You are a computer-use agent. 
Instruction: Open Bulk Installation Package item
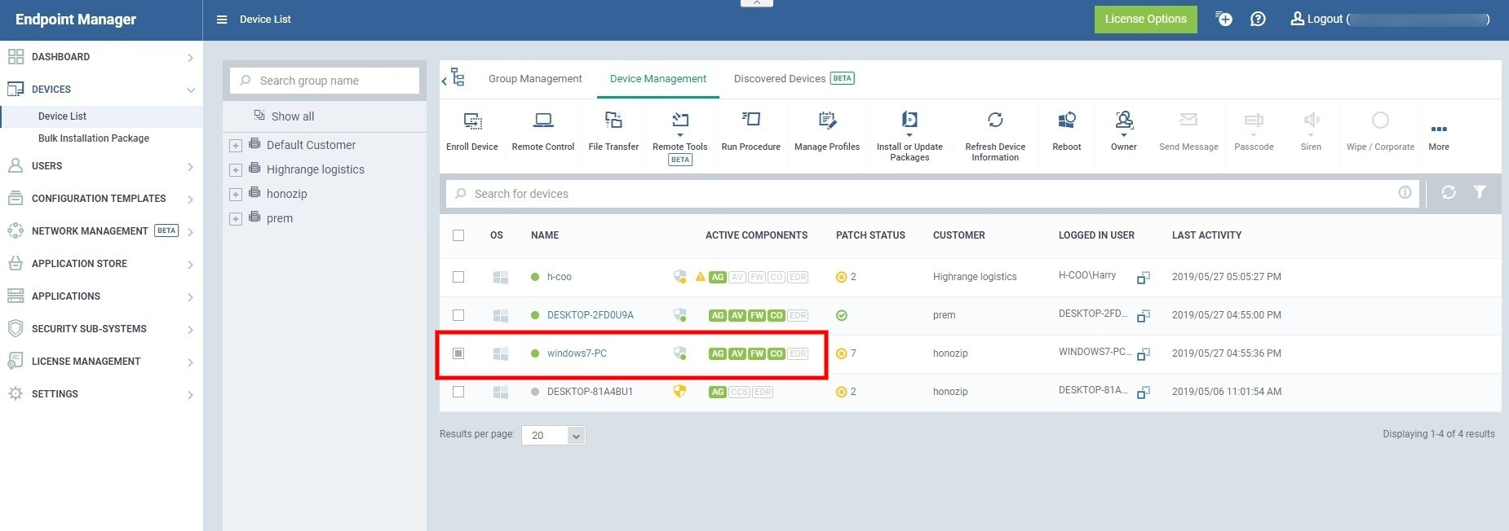pos(94,138)
